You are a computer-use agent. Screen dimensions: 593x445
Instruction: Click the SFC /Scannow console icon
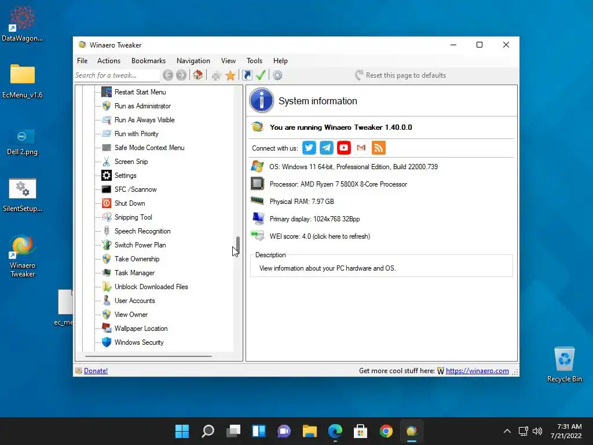[x=107, y=189]
